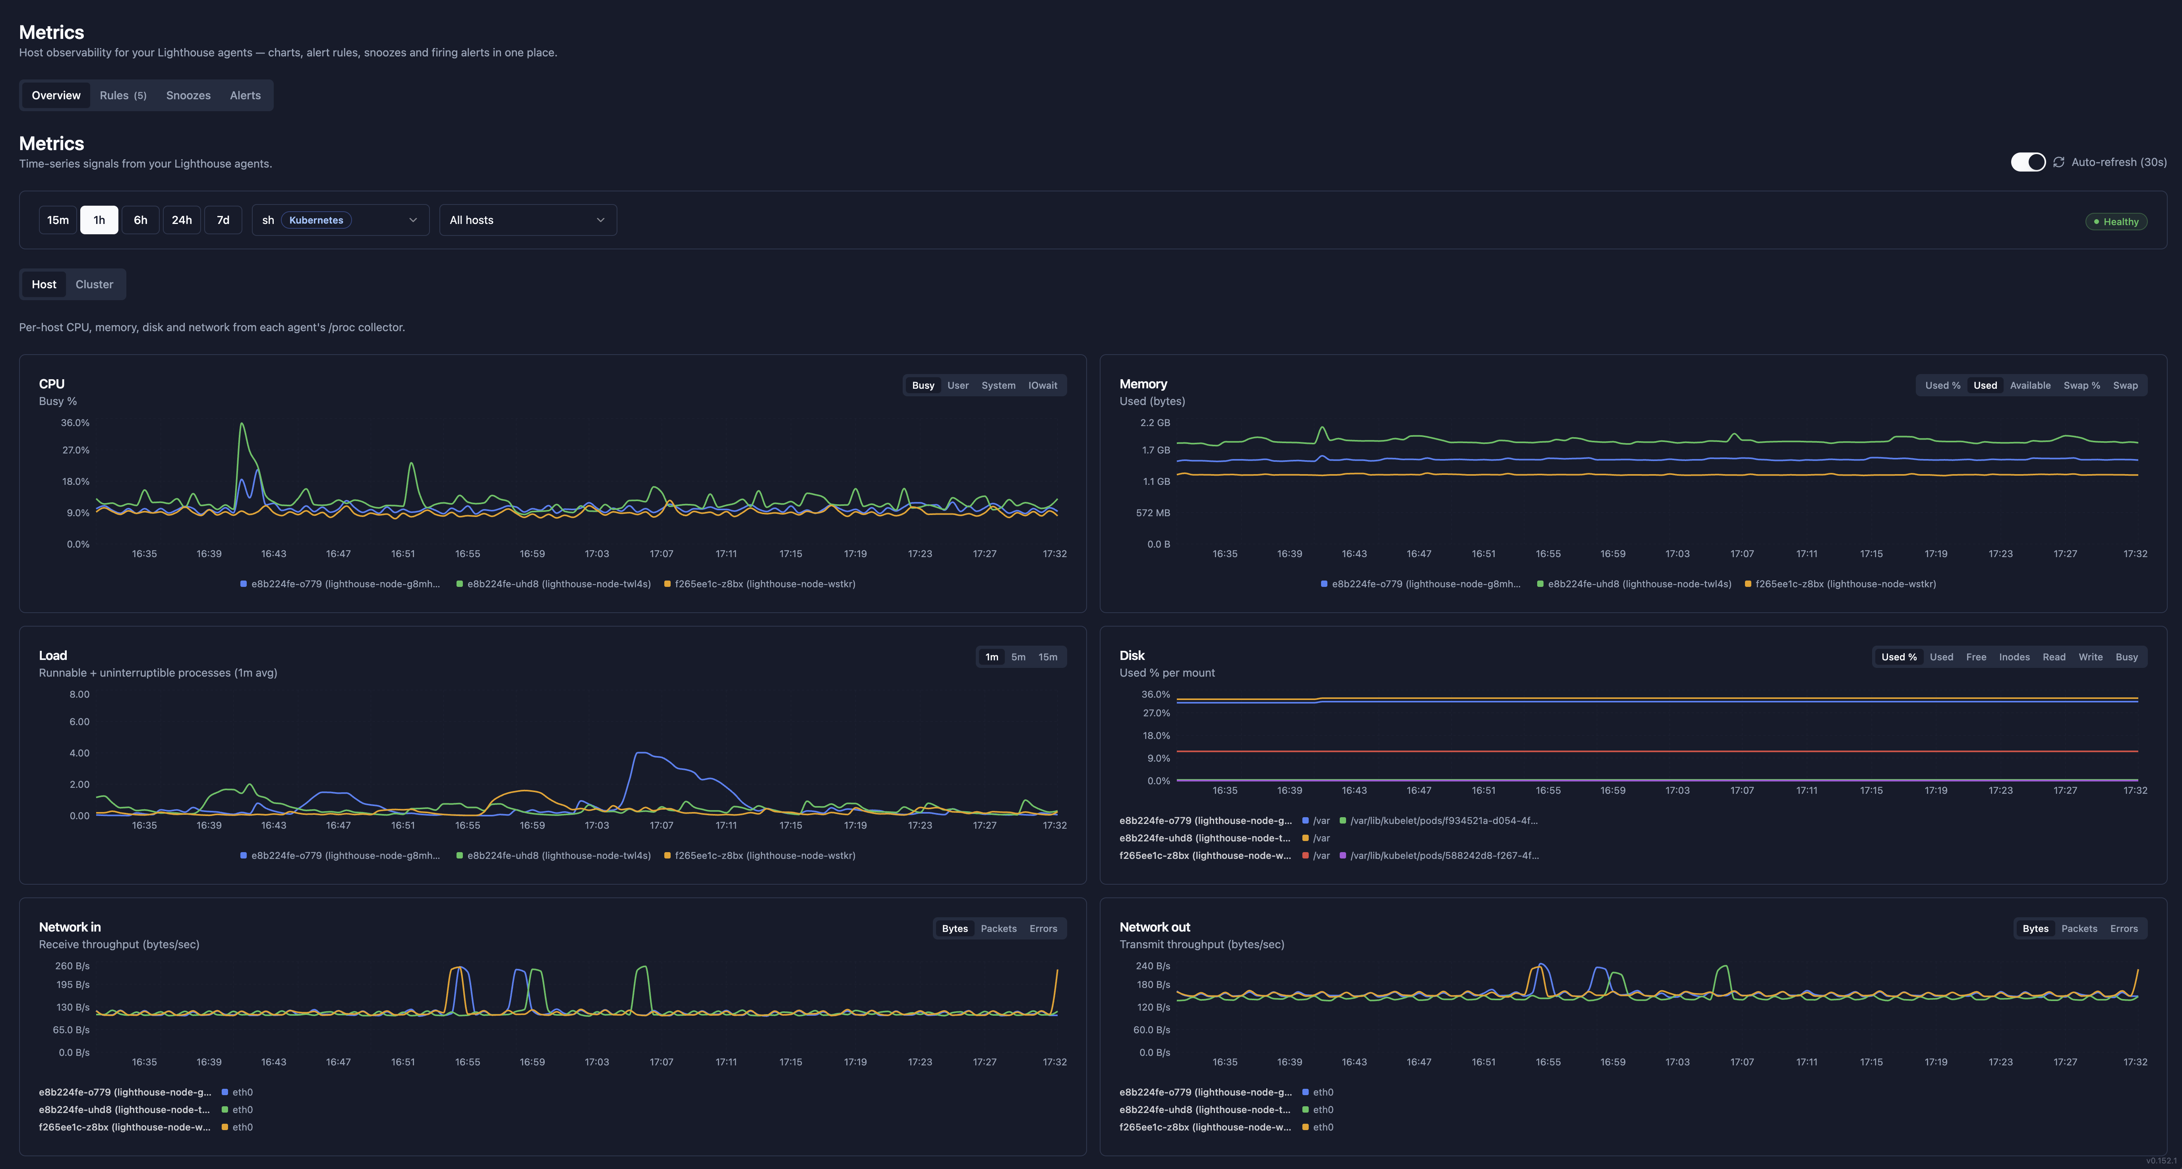Show CPU IOwait metric

pos(1043,385)
